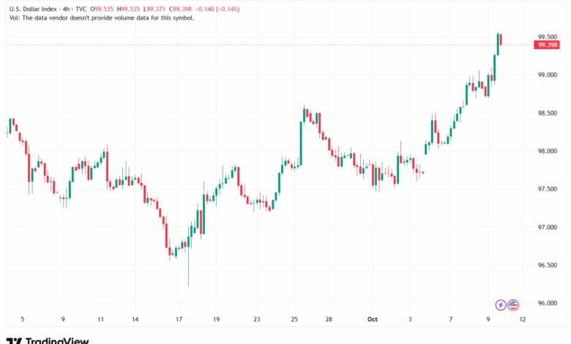The height and width of the screenshot is (344, 571).
Task: Click the low value L99.371
Action: 154,9
